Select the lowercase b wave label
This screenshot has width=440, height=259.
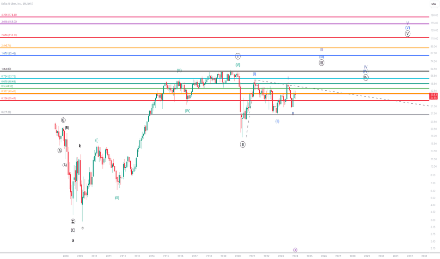[x=80, y=146]
